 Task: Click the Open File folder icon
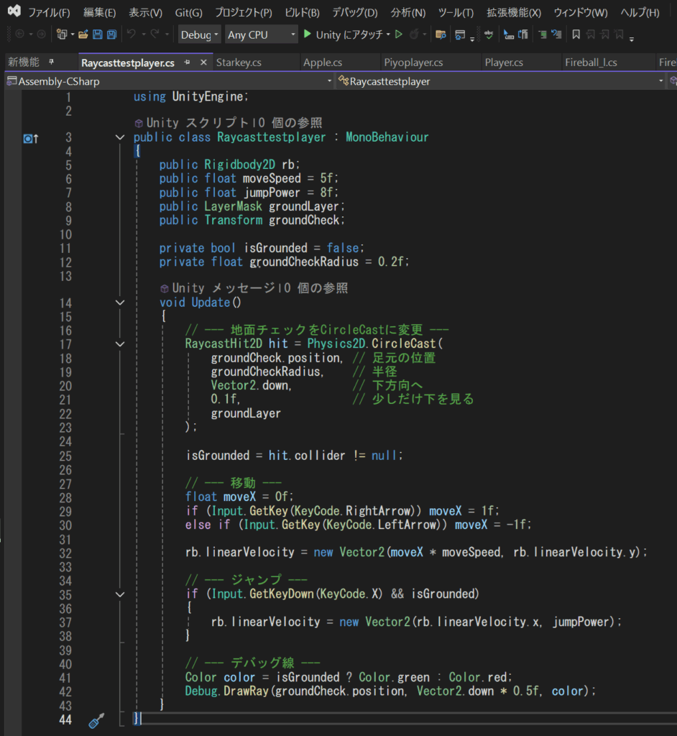pos(83,34)
